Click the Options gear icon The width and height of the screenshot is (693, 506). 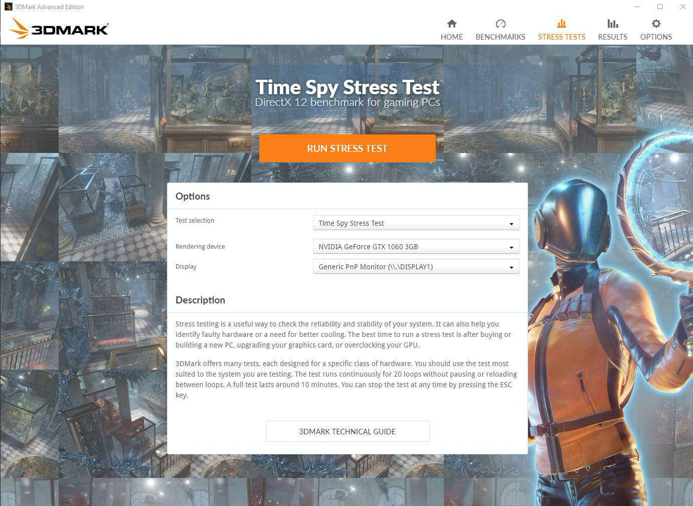tap(656, 24)
